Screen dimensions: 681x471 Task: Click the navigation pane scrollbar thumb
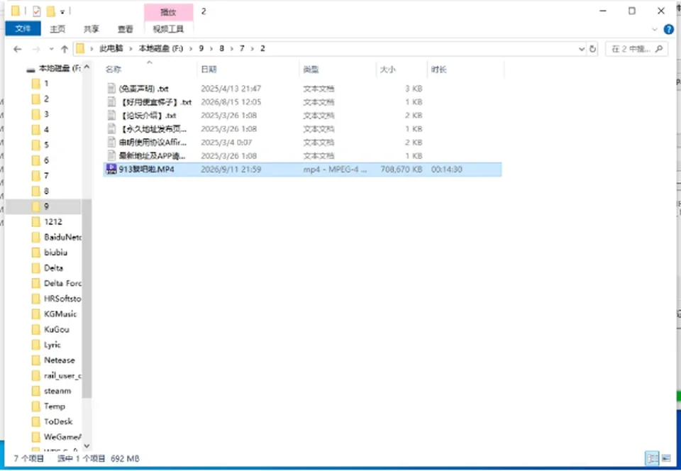click(x=87, y=298)
